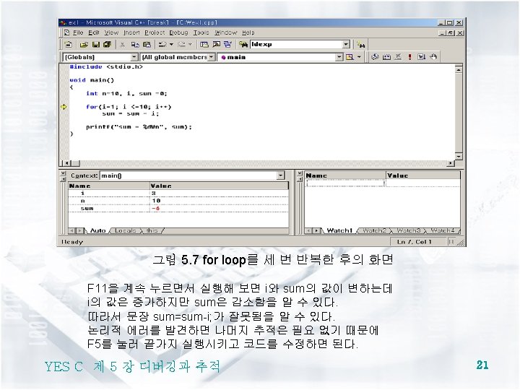Image resolution: width=520 pixels, height=390 pixels.
Task: Click the red value -6 of sum
Action: 156,209
